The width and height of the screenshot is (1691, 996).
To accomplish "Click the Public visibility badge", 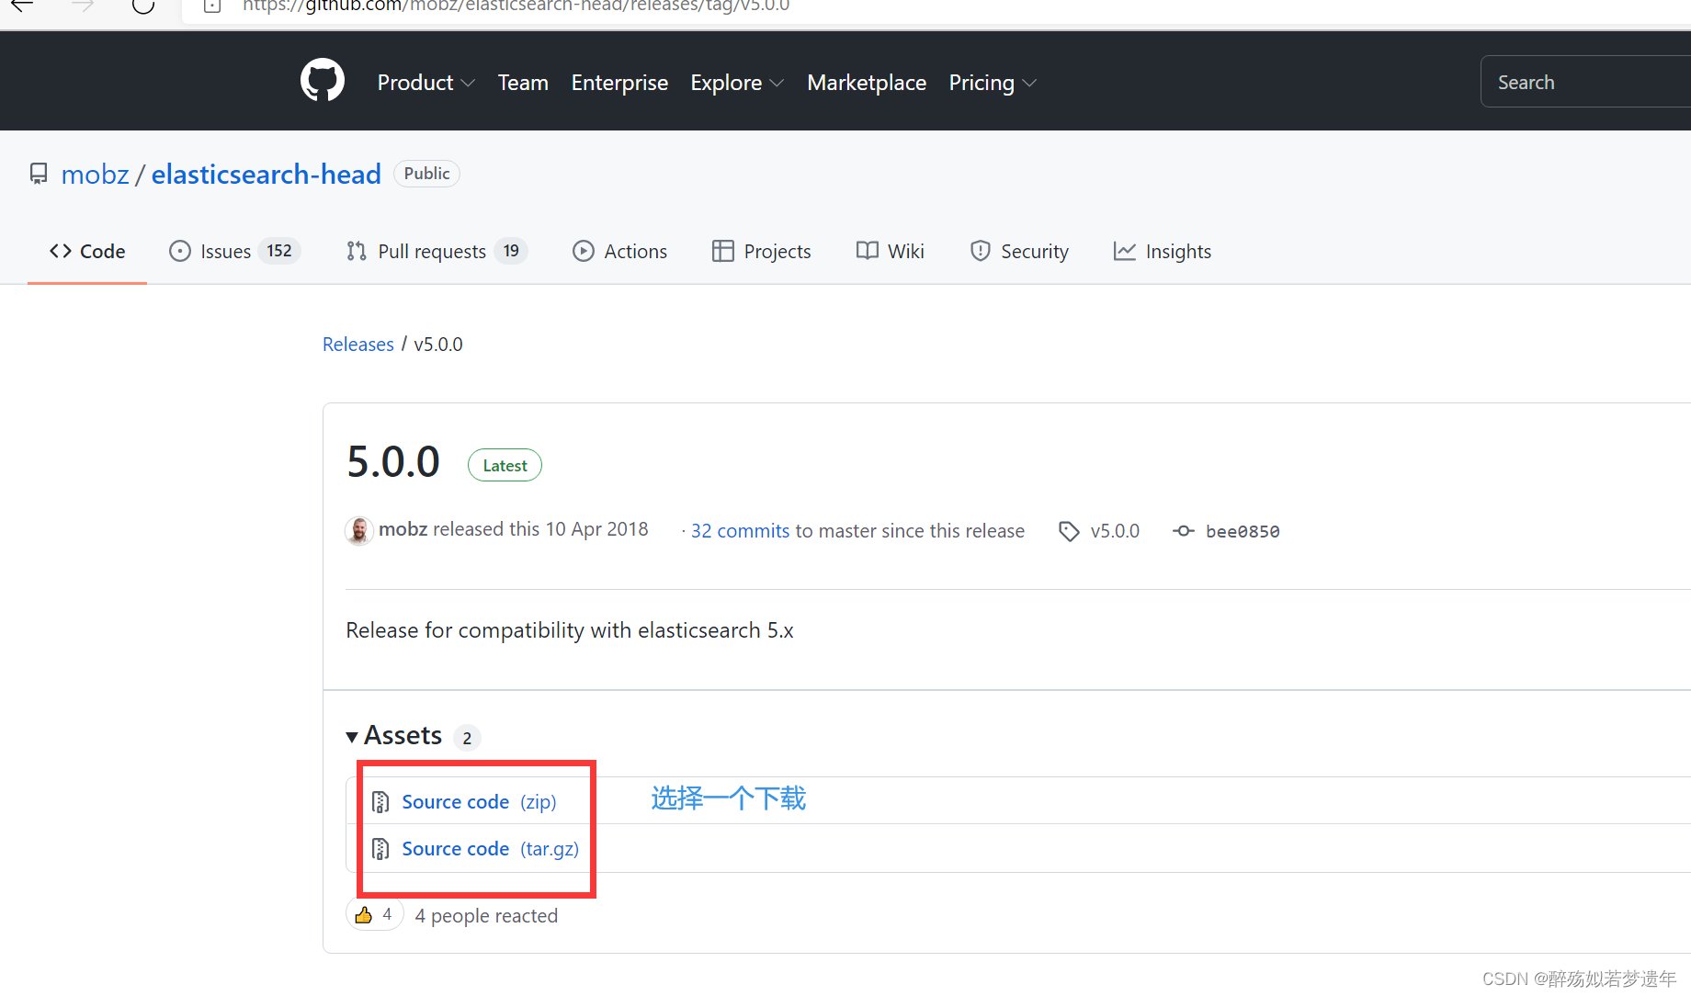I will 426,174.
